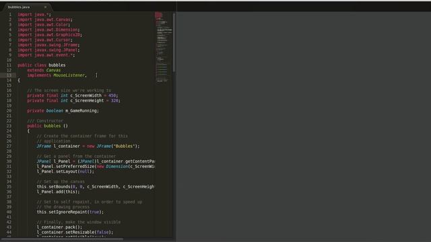Click the empty right editor pane

click(304, 126)
